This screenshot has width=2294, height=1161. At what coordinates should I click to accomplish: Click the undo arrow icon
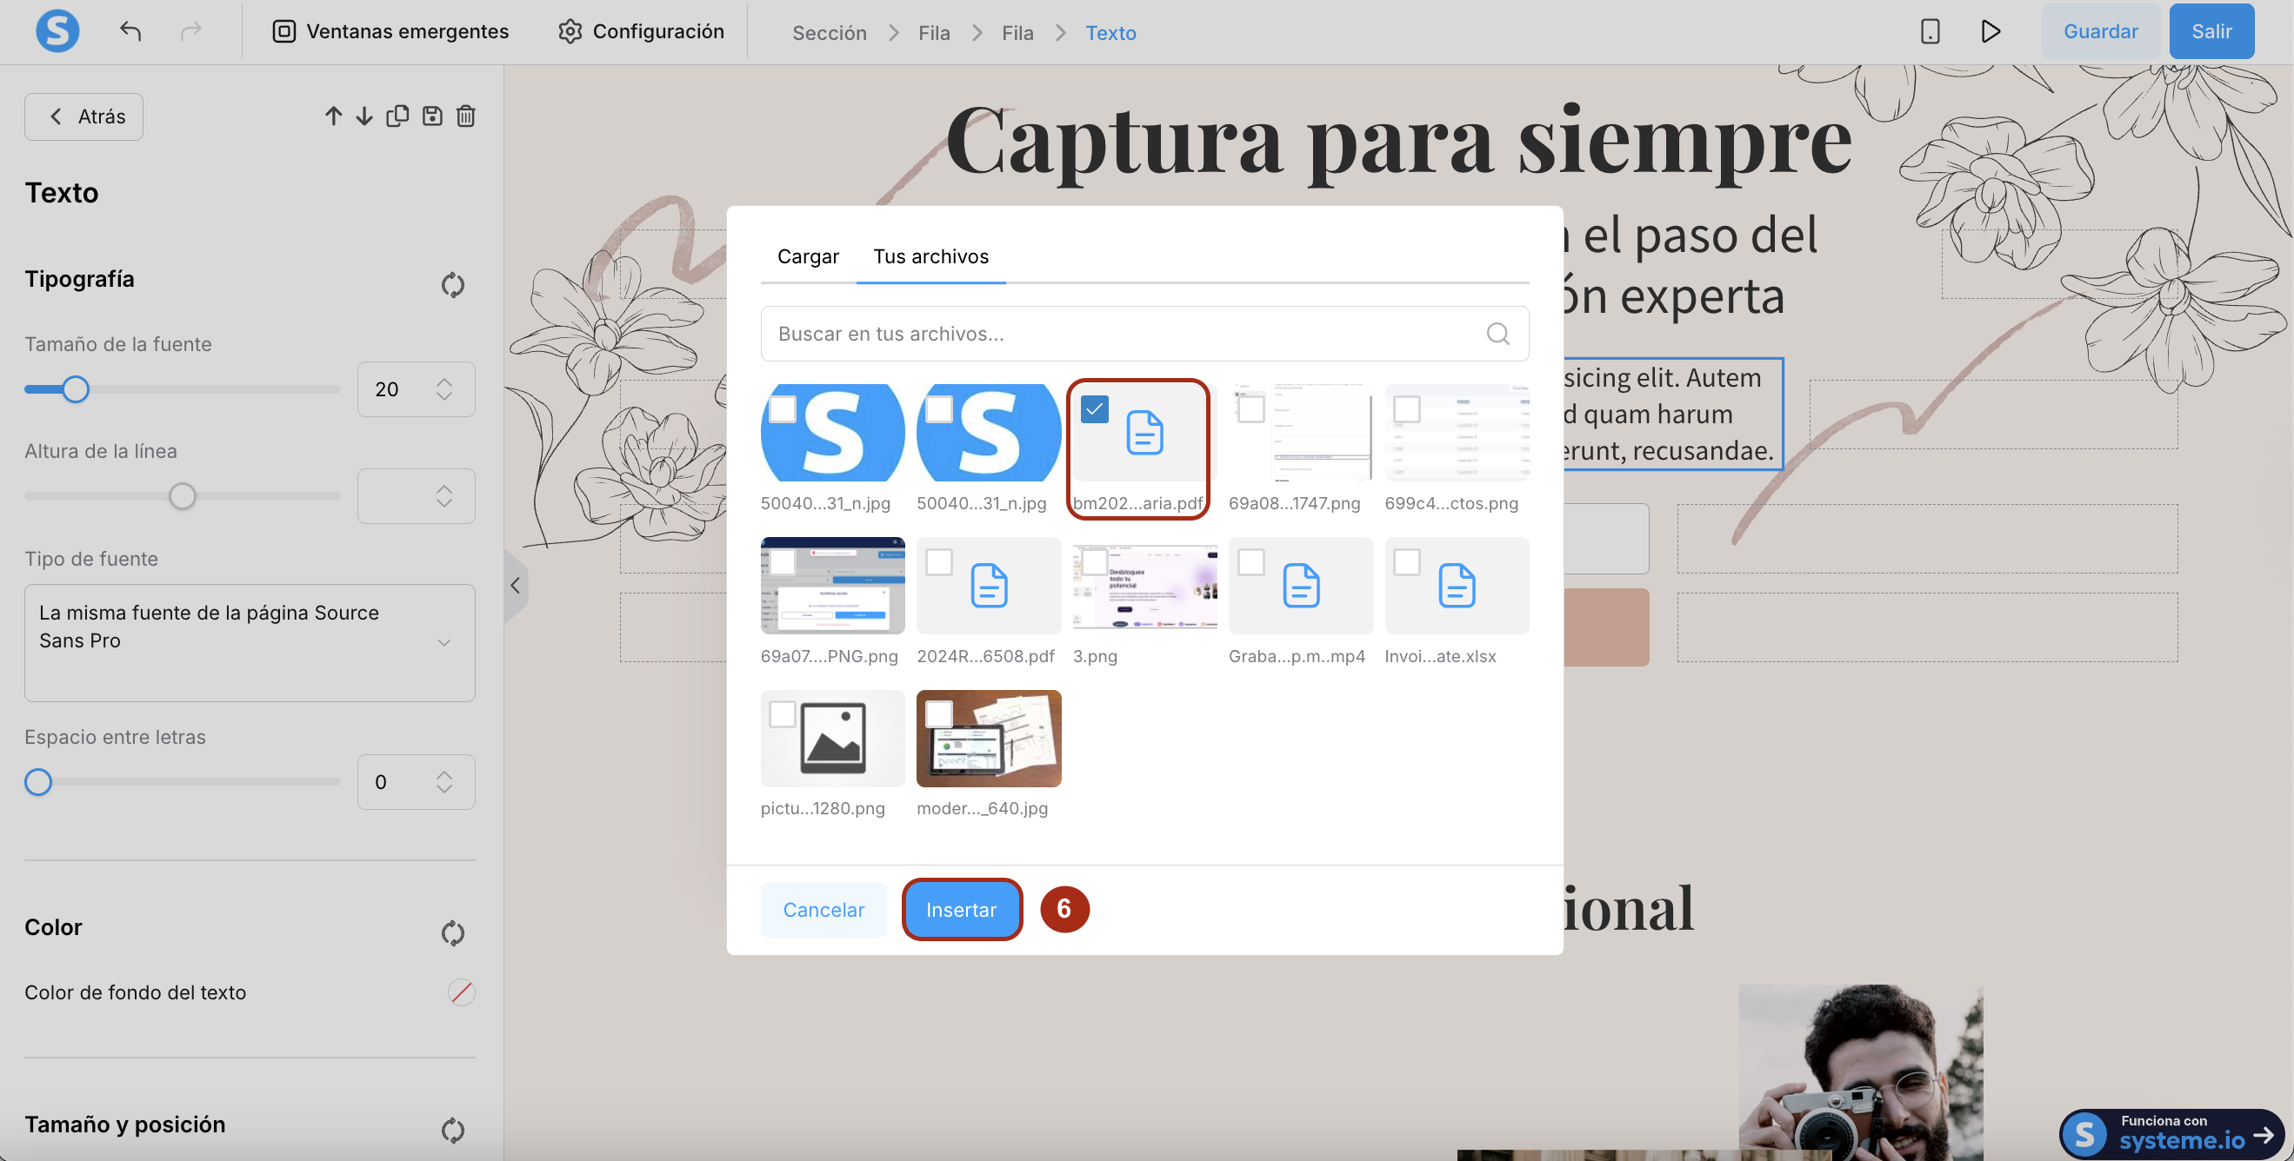pos(131,32)
